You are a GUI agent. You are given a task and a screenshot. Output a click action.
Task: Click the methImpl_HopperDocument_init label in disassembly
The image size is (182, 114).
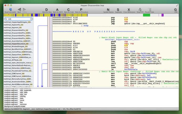tap(122, 39)
